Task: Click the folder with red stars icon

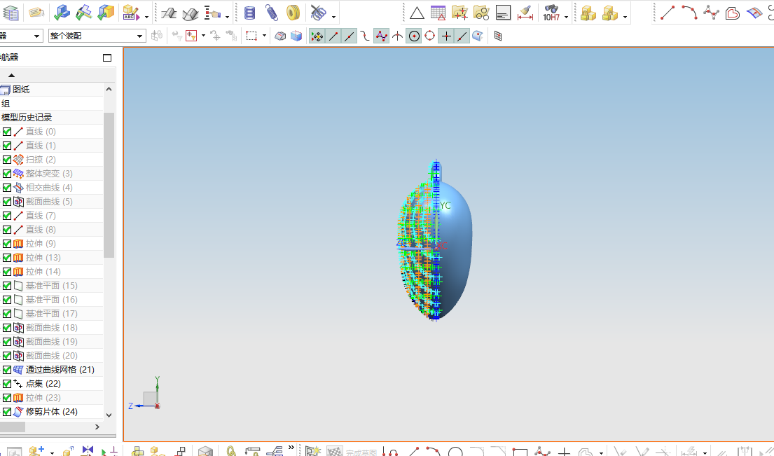Action: (459, 13)
